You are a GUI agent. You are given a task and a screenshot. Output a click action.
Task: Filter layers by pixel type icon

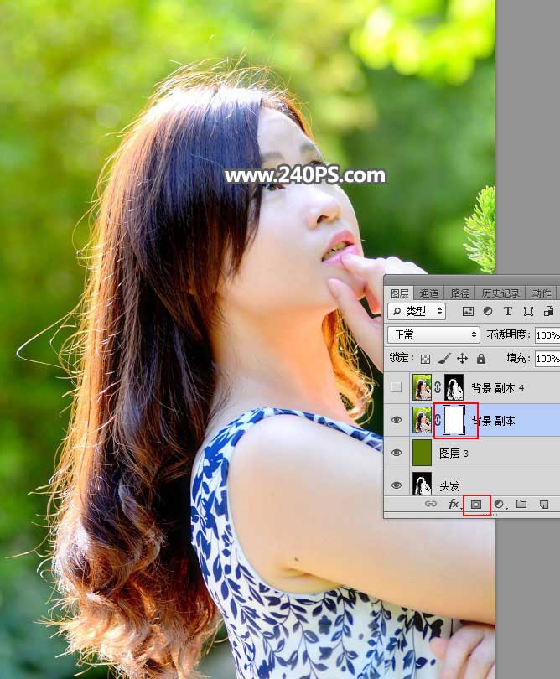point(466,311)
